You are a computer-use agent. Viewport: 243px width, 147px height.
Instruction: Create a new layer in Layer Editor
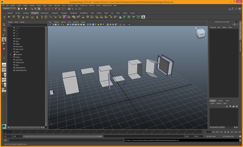pos(233,106)
